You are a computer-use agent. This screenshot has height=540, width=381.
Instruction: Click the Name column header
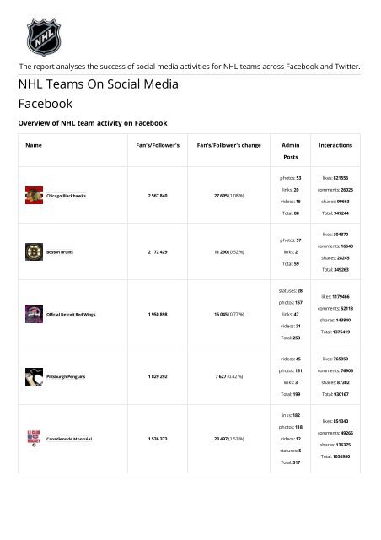click(34, 145)
